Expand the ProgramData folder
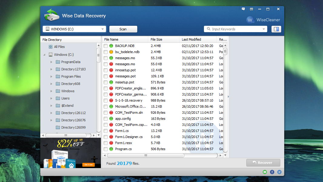 pyautogui.click(x=51, y=62)
